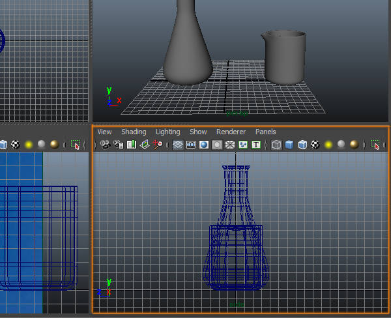Click isolate select icon in right panel
Viewport: 391px width, 318px height.
pyautogui.click(x=374, y=145)
